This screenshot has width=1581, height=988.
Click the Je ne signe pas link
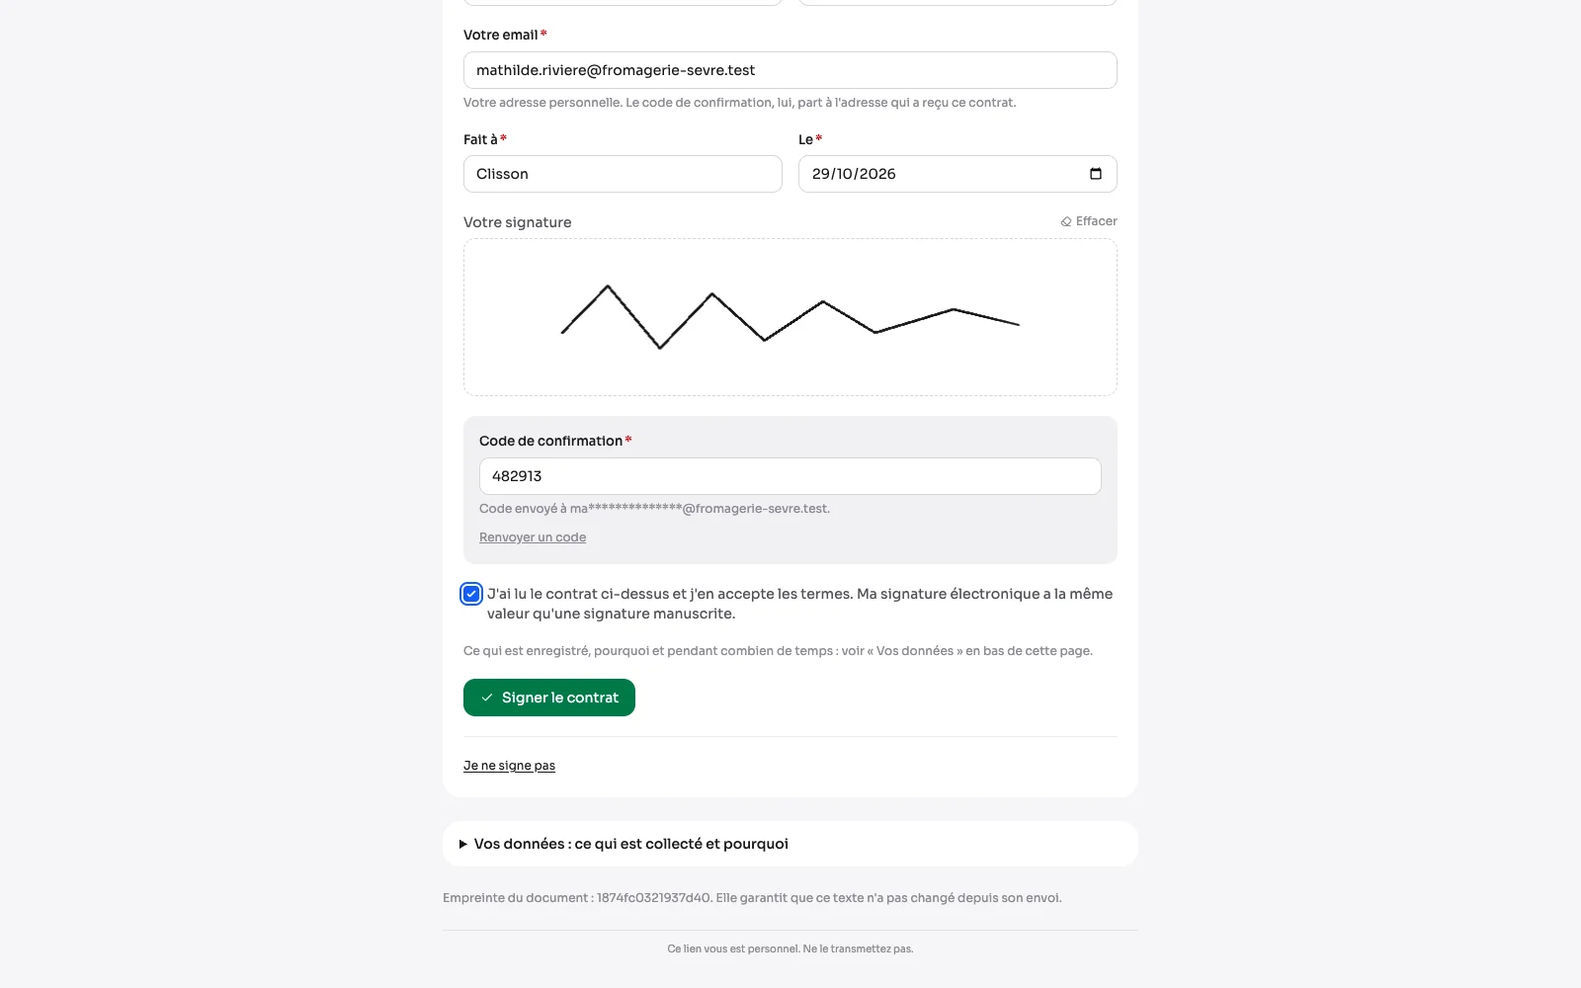click(509, 766)
